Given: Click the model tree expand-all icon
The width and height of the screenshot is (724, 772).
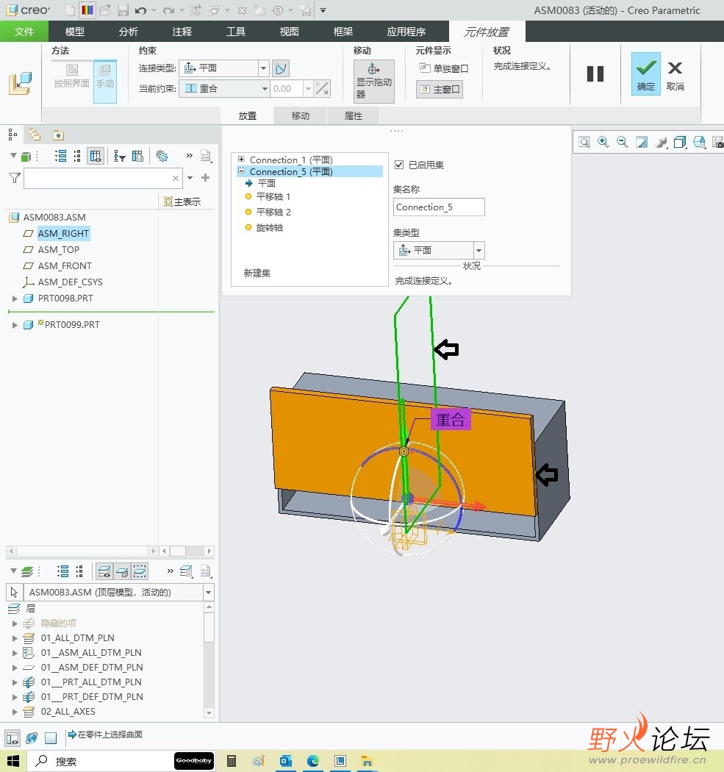Looking at the screenshot, I should click(60, 157).
